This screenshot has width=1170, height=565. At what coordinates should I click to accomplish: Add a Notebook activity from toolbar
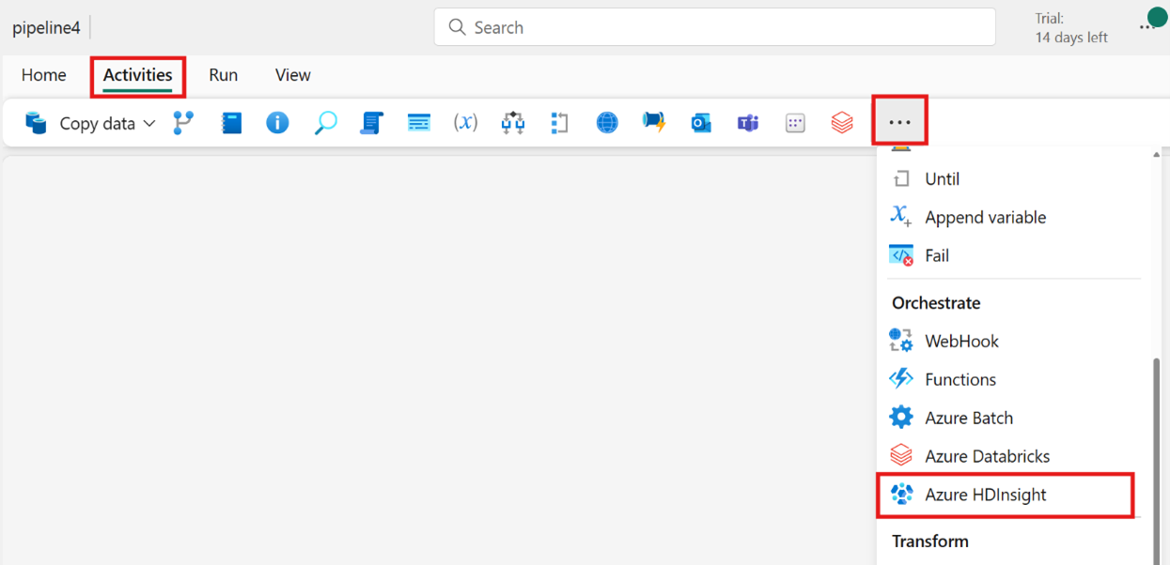pyautogui.click(x=231, y=123)
